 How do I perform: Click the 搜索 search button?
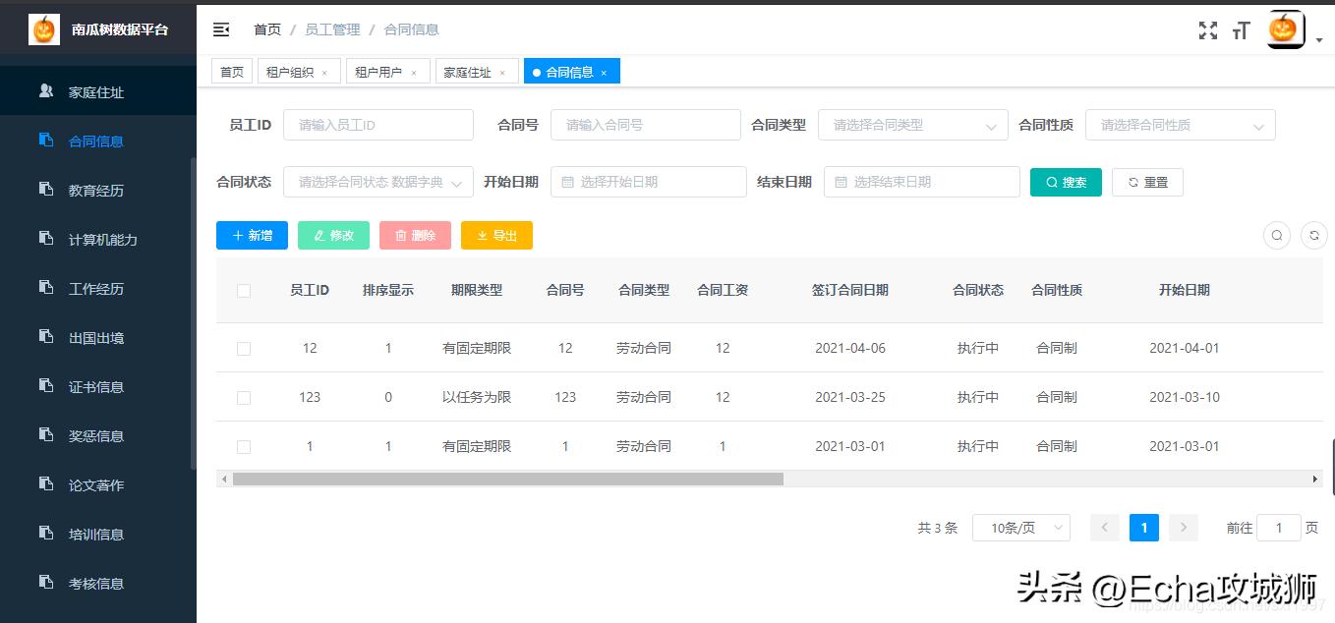tap(1066, 182)
